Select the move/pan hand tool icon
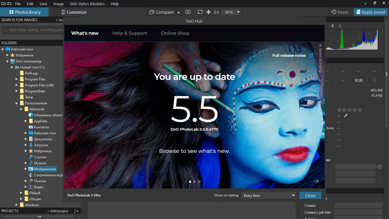Viewport: 389px width, 219px height. tap(209, 12)
